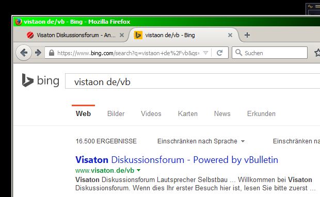Click the Firefox back arrow button
Image resolution: width=320 pixels, height=197 pixels.
[x=24, y=53]
